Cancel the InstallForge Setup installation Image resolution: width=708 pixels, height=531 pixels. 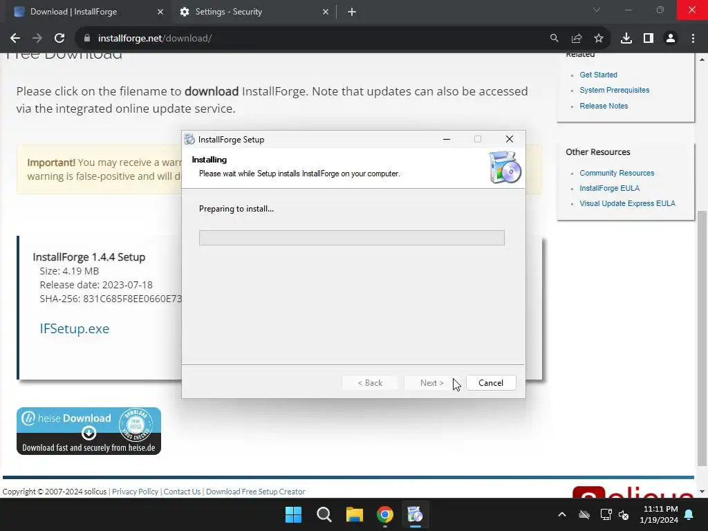491,383
